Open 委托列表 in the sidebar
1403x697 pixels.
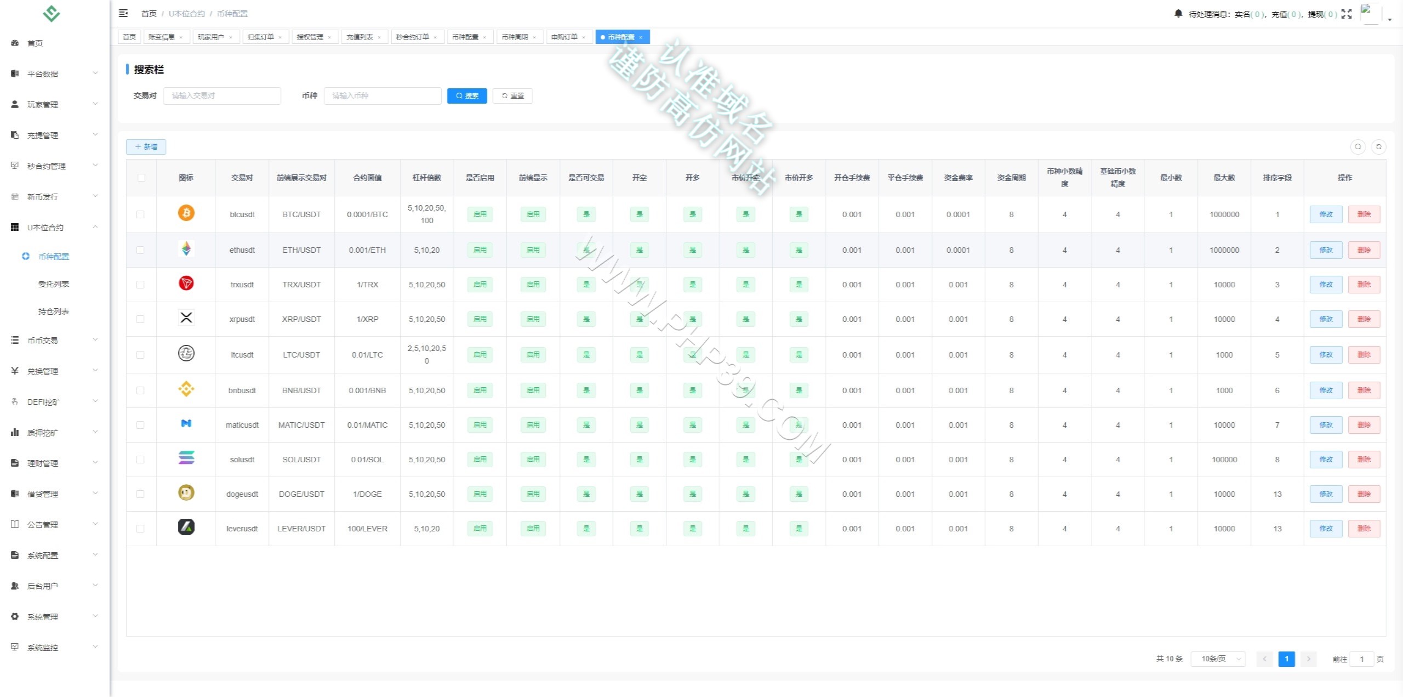(x=54, y=284)
